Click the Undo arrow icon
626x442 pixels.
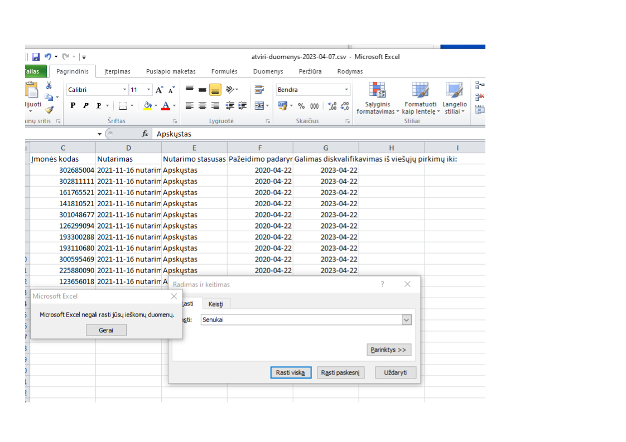click(48, 57)
